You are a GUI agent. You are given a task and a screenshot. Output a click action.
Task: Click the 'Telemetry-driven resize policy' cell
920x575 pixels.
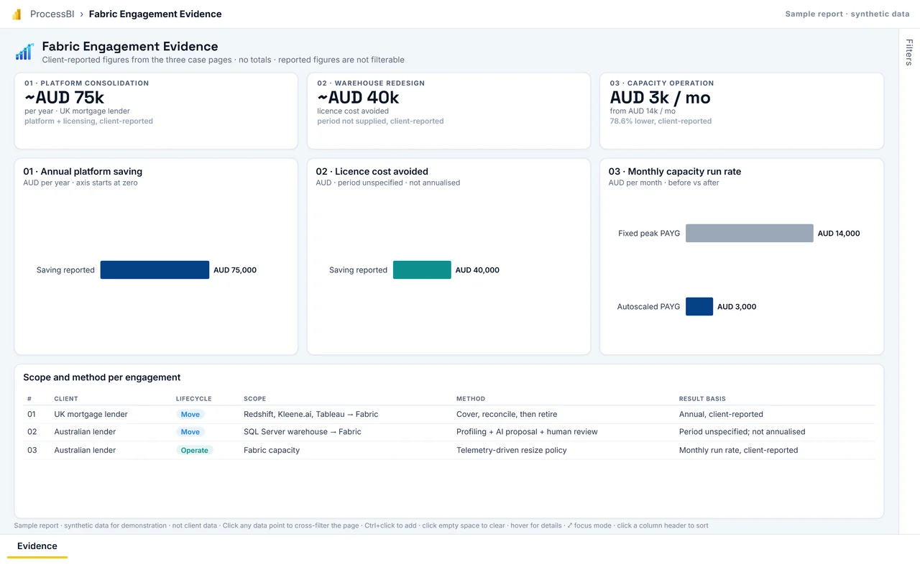point(512,451)
